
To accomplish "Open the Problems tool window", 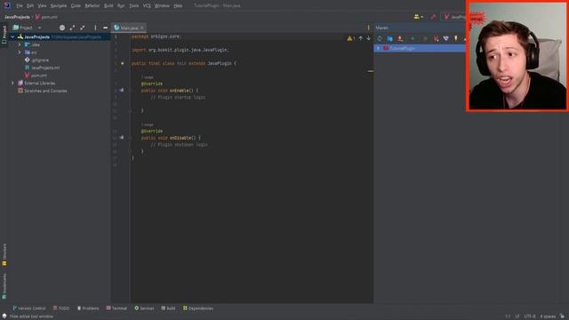I will pyautogui.click(x=88, y=308).
